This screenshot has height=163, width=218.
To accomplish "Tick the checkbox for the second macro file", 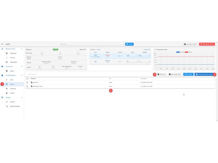I will pos(27,86).
